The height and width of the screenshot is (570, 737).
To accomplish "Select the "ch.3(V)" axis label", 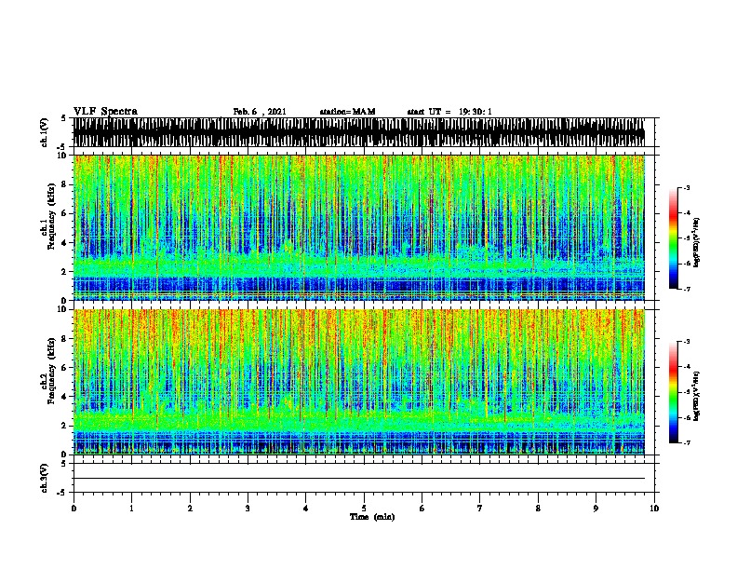I will (44, 478).
